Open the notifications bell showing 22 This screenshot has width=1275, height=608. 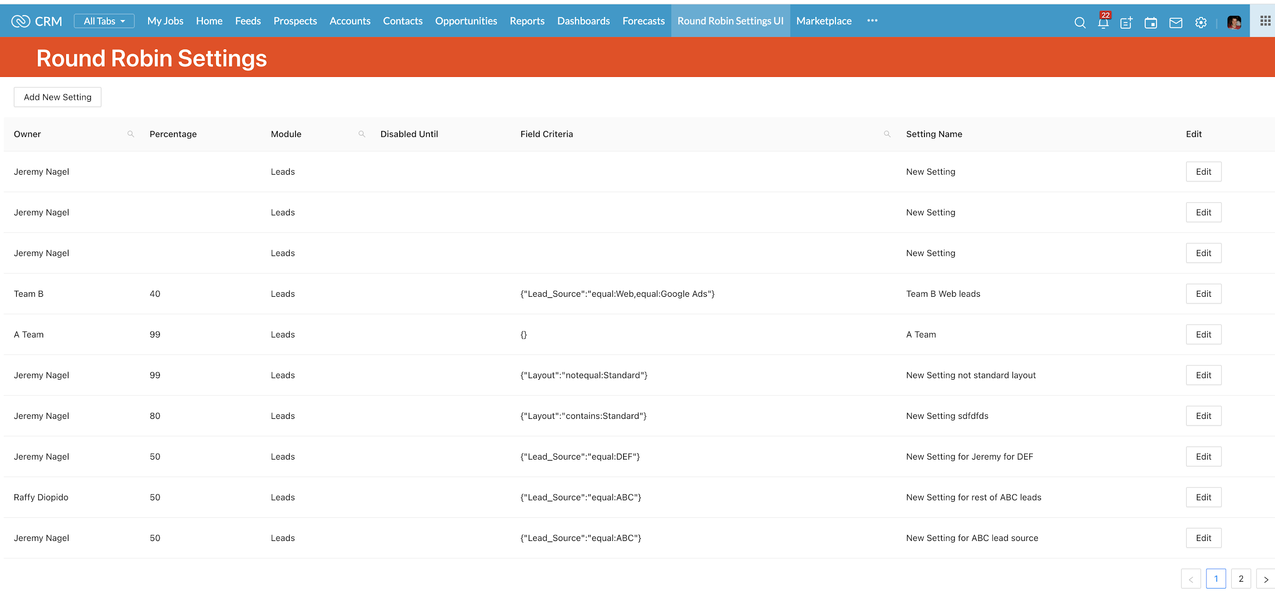click(x=1103, y=22)
